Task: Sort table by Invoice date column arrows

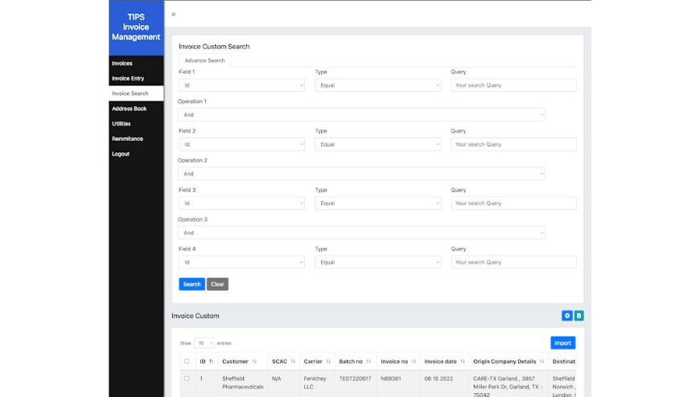Action: pyautogui.click(x=463, y=362)
